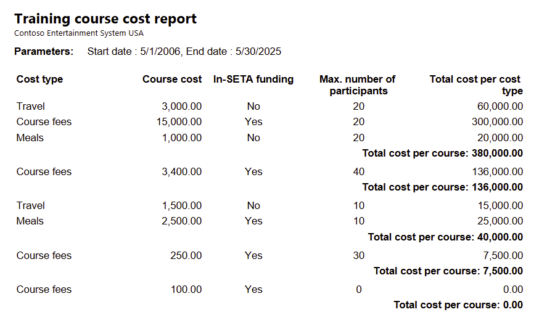Select the Total cost per cost type header
Viewport: 555px width, 312px height.
tap(476, 85)
